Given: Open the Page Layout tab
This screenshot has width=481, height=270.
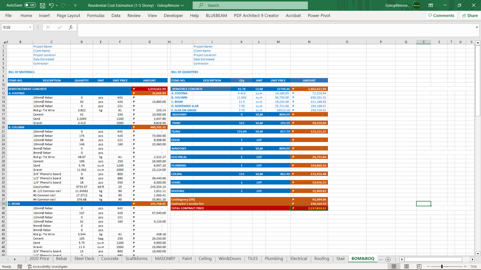Looking at the screenshot, I should 68,15.
